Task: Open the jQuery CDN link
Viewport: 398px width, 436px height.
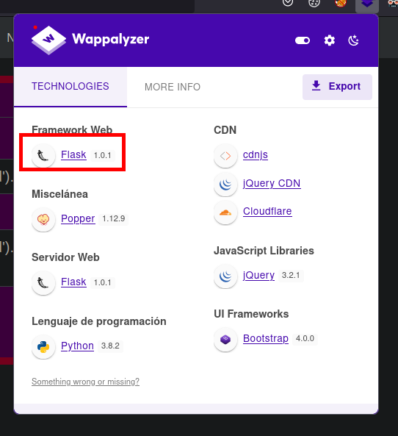Action: (272, 184)
